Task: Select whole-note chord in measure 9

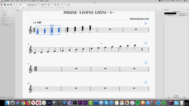Action: point(35,69)
